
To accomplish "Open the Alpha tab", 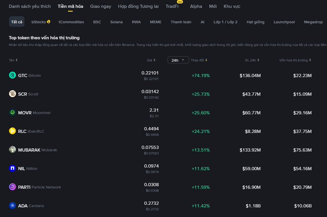I will point(196,6).
